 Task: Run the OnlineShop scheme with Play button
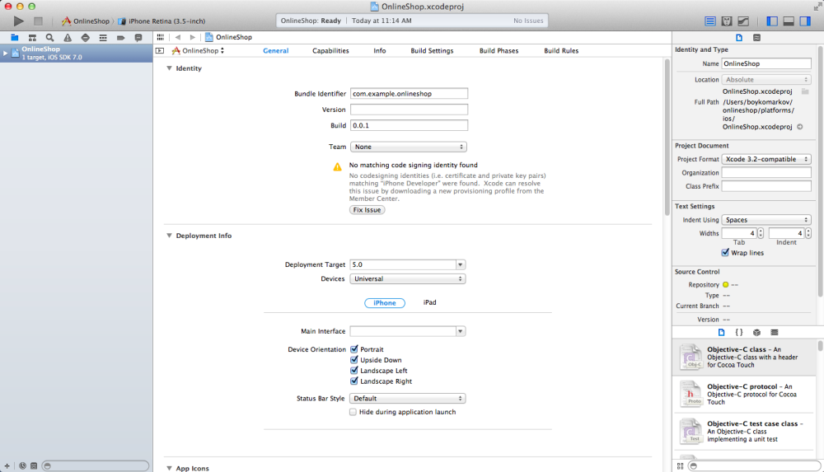coord(18,21)
